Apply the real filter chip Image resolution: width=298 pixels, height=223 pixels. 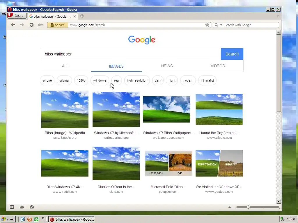point(117,80)
